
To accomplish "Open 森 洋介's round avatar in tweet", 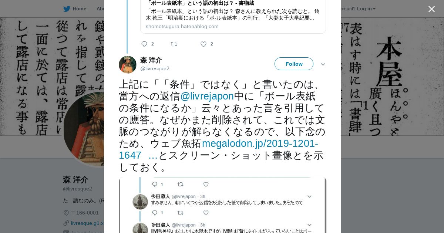I will click(128, 65).
